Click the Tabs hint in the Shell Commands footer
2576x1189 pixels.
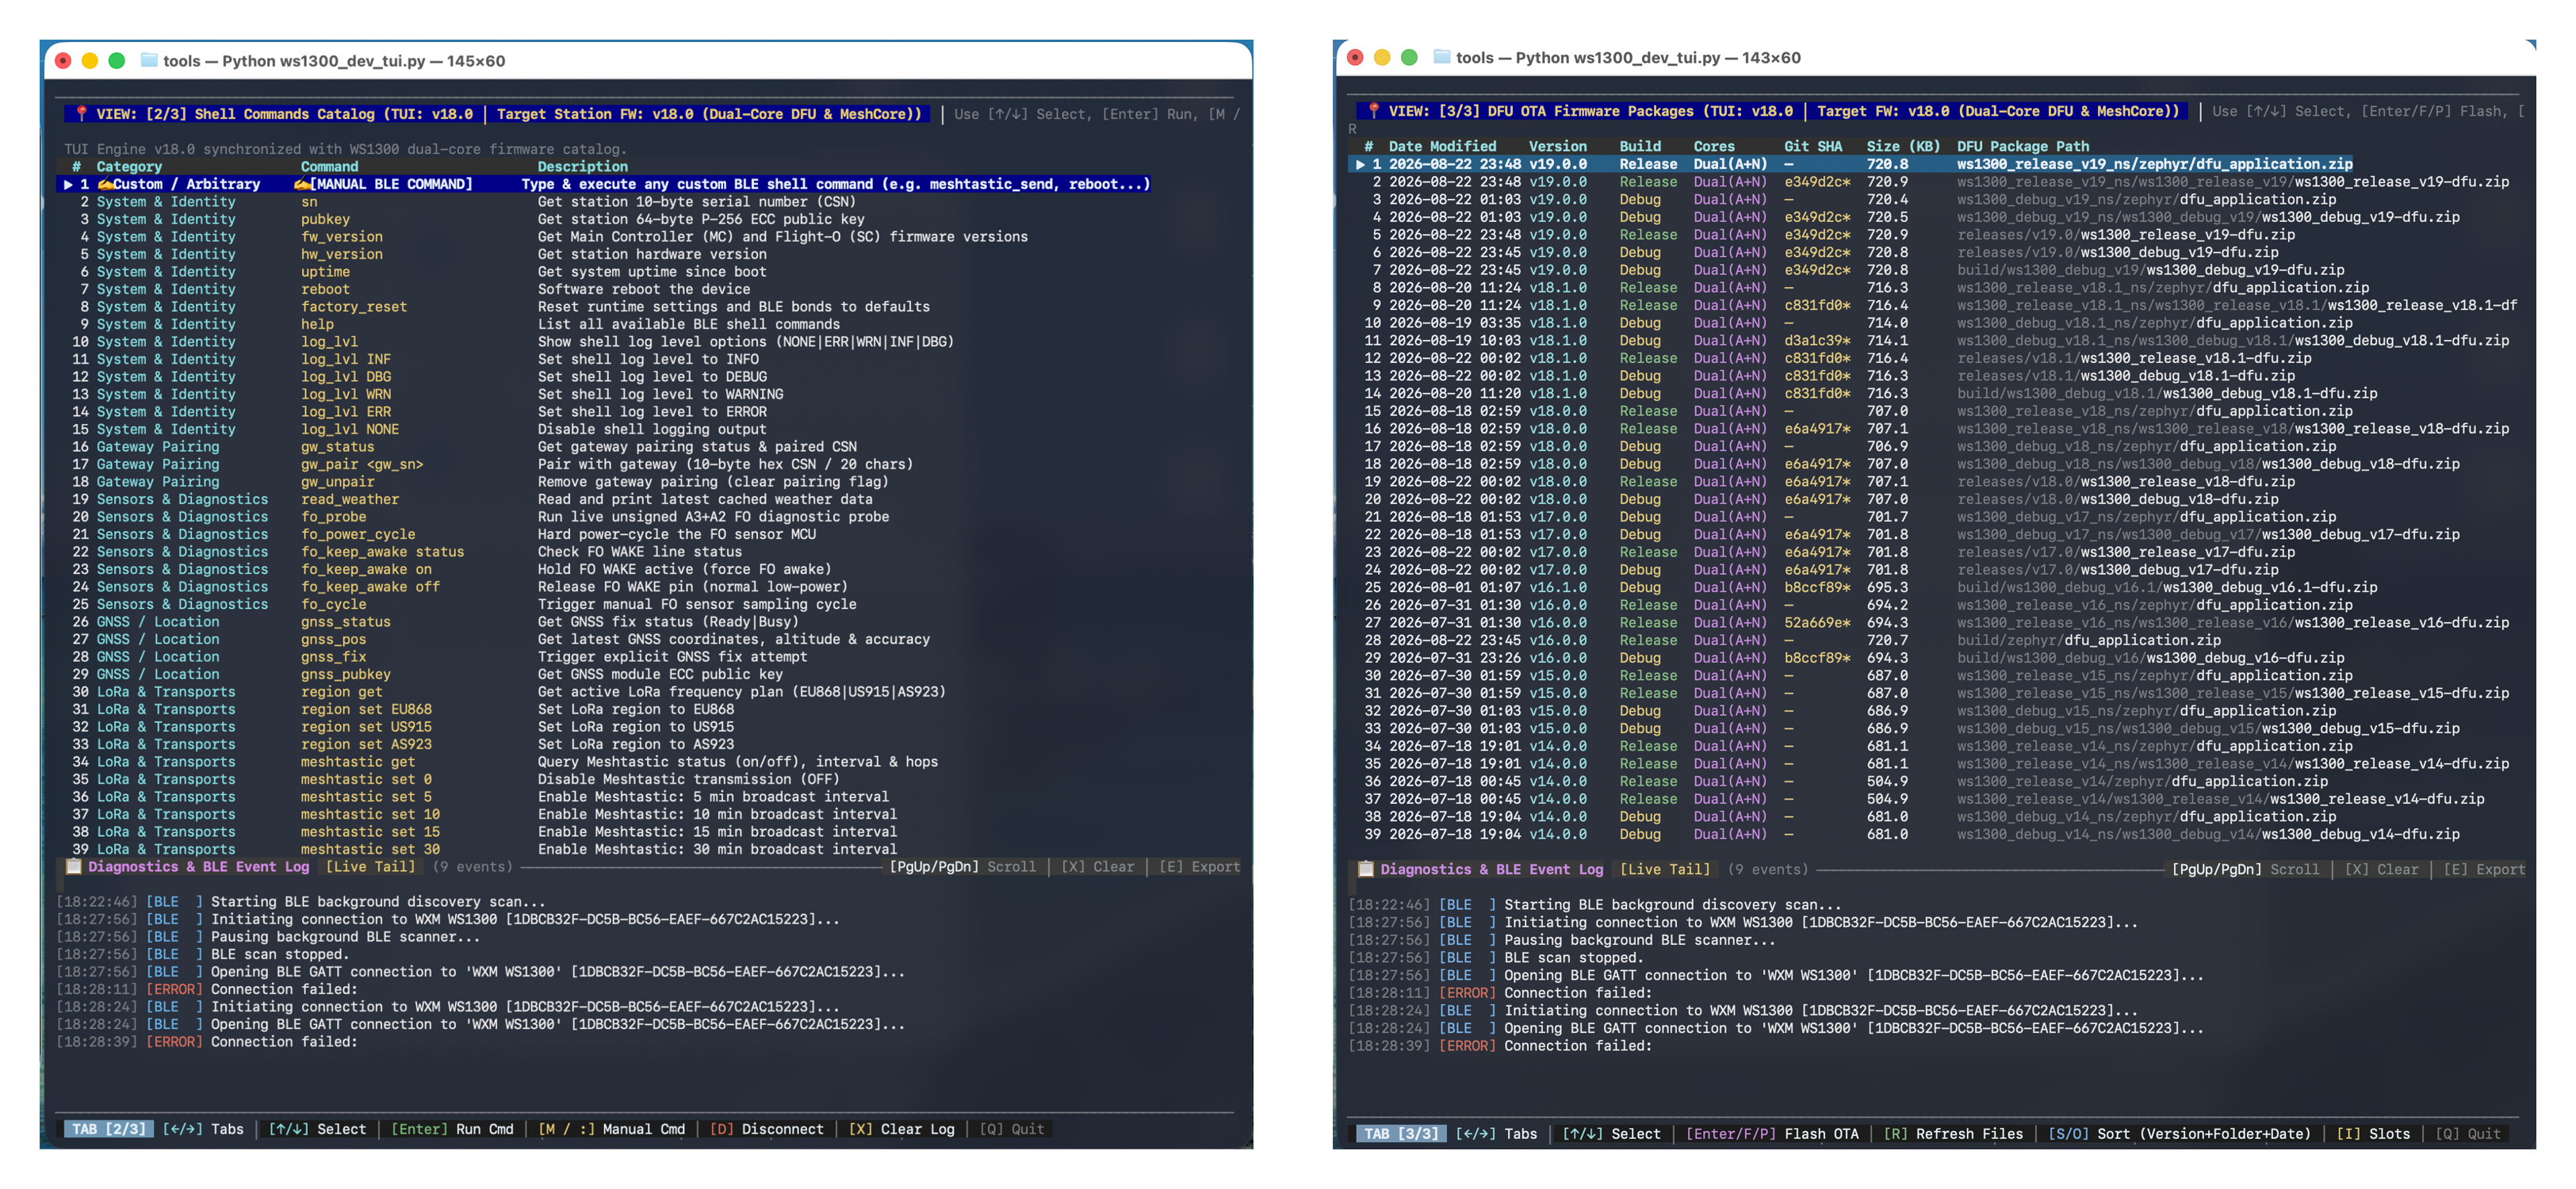203,1129
